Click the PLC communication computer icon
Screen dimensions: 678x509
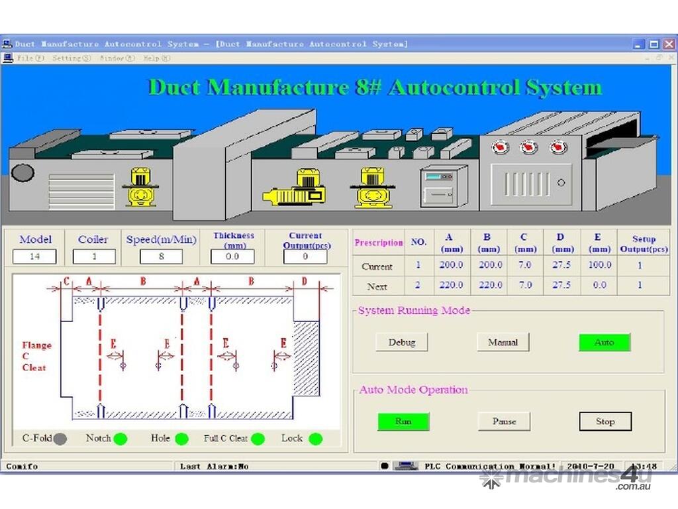pyautogui.click(x=405, y=466)
